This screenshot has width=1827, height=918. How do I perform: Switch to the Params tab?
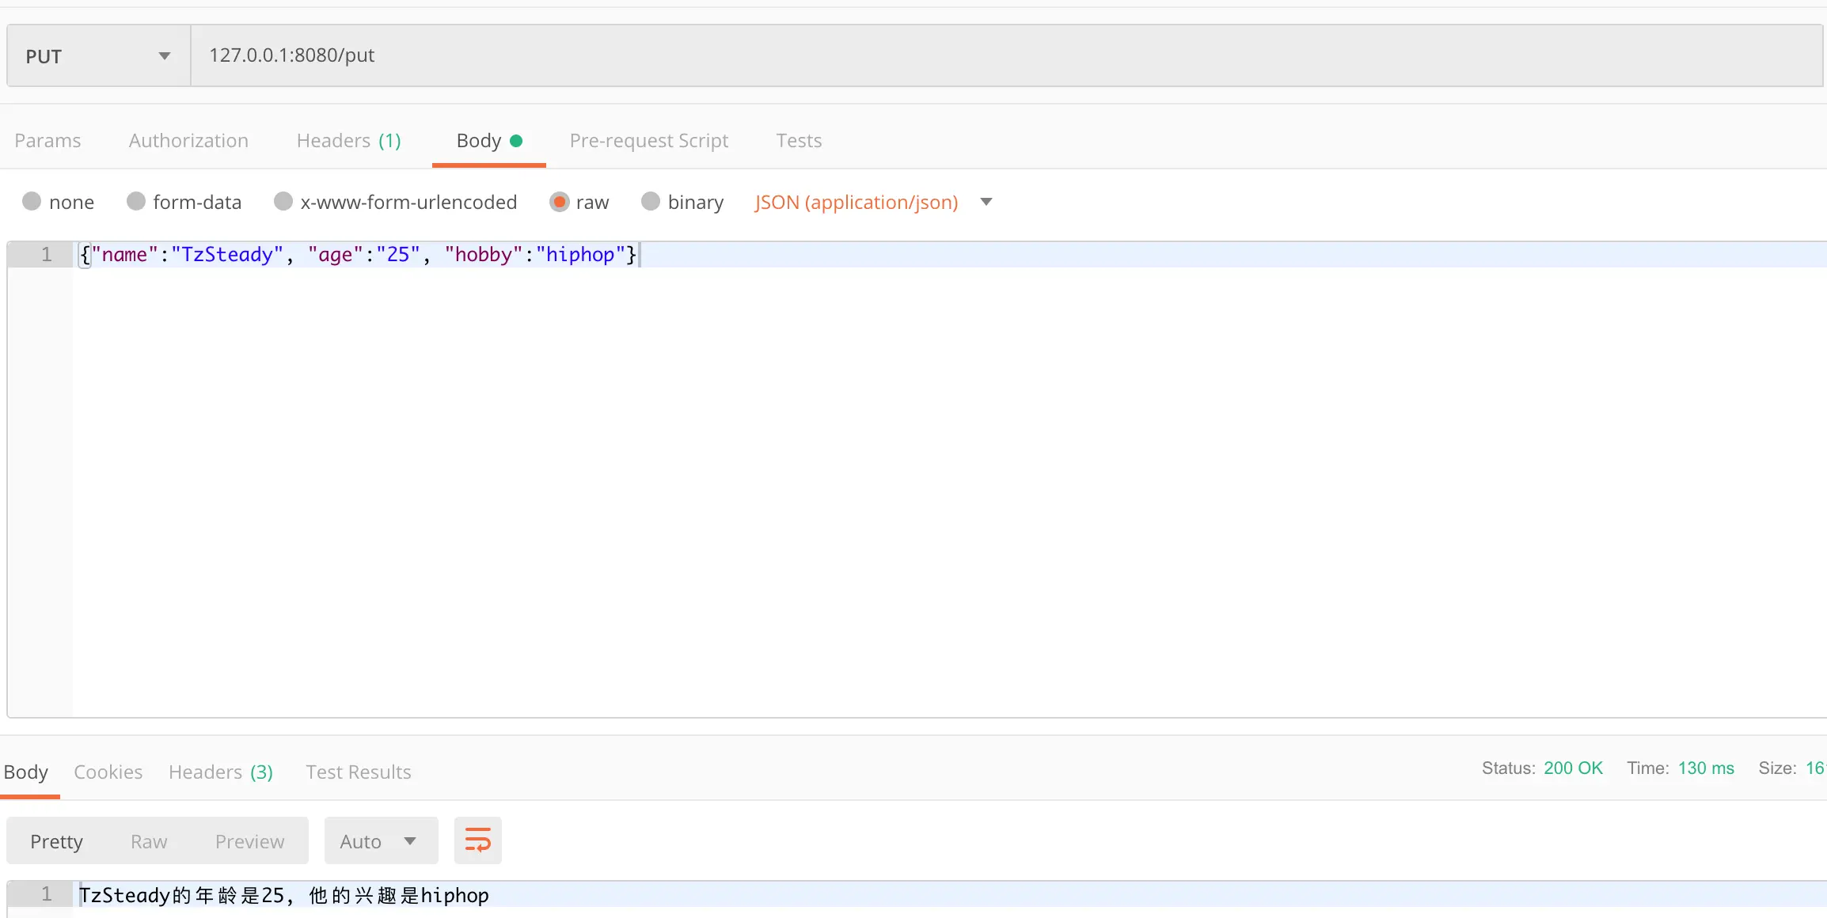tap(47, 141)
